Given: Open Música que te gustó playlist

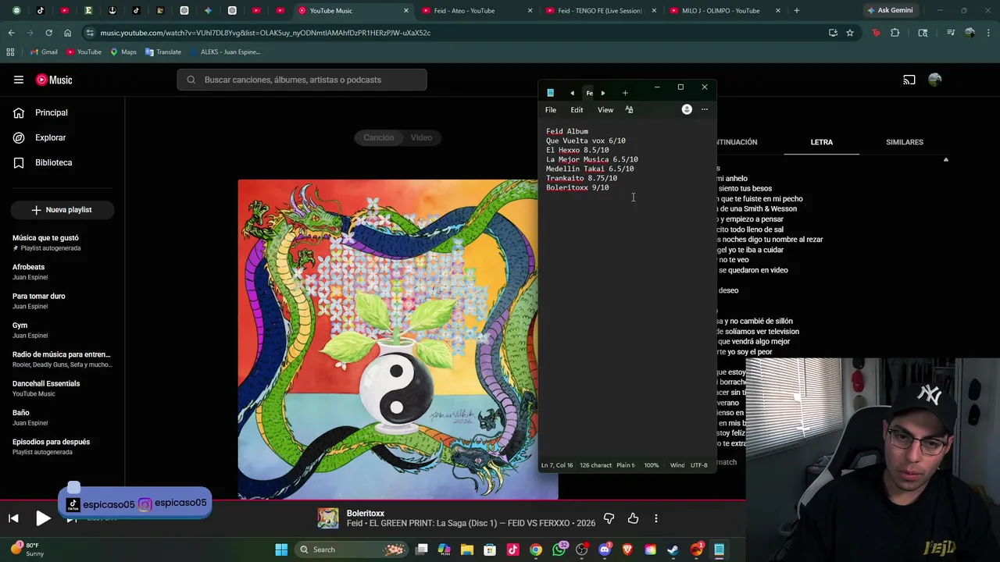Looking at the screenshot, I should [46, 243].
